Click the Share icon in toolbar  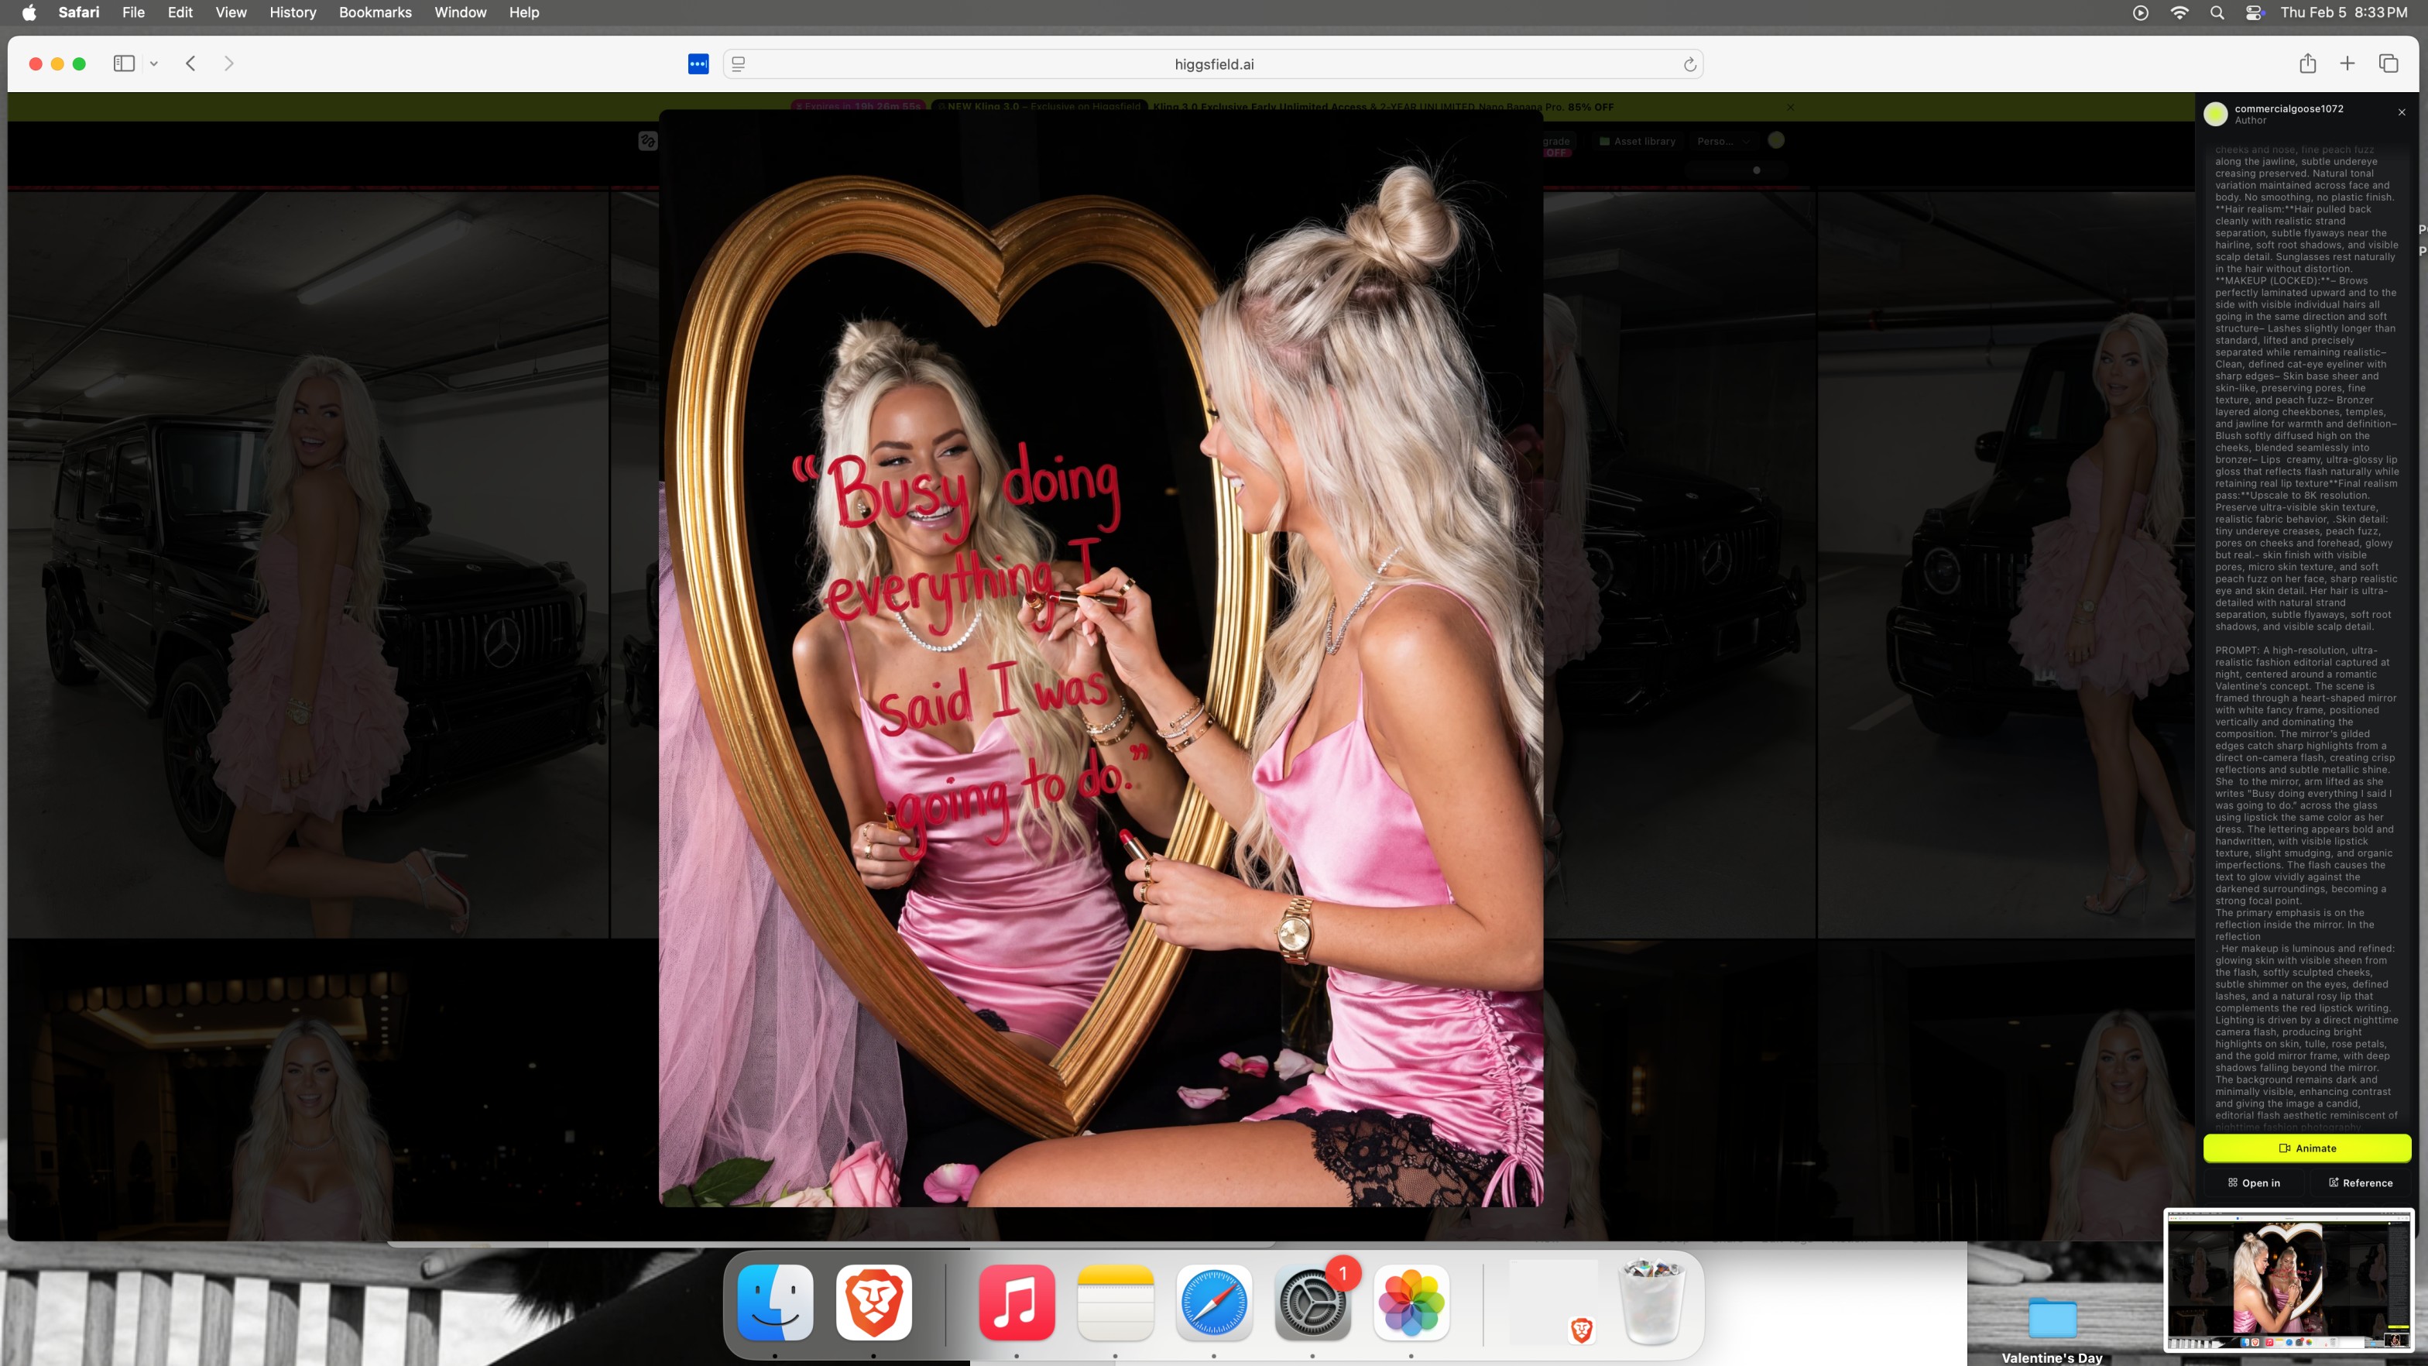pos(2307,63)
